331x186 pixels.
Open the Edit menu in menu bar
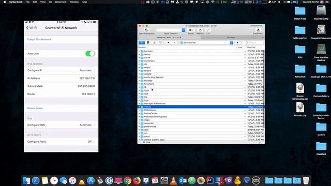coord(35,2)
